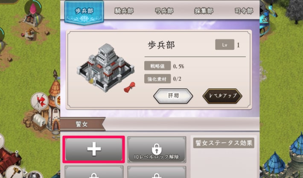Select the 歩兵部 building image
Screen dimensions: 303x178
click(105, 67)
